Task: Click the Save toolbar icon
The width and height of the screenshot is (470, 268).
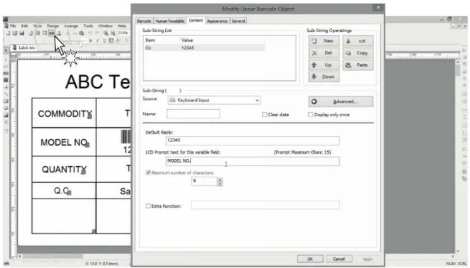Action: click(x=21, y=33)
